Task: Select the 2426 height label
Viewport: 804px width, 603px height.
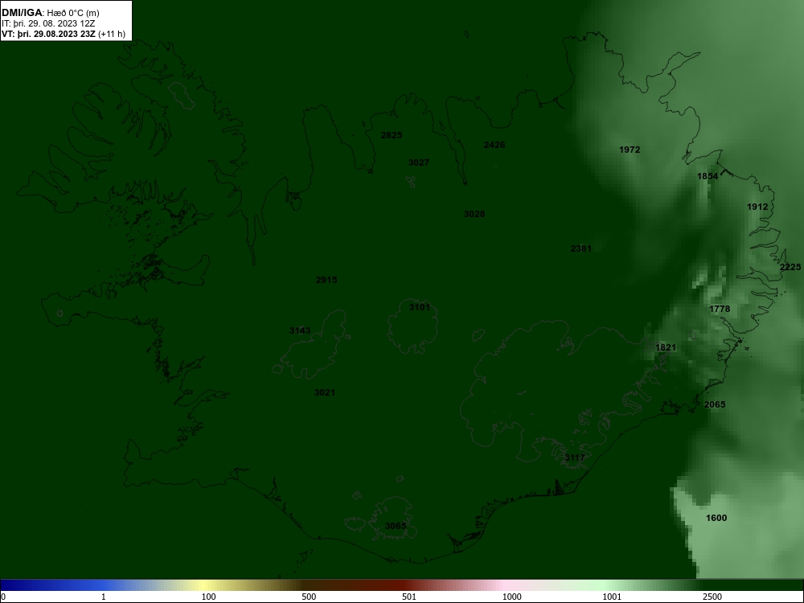Action: (494, 145)
